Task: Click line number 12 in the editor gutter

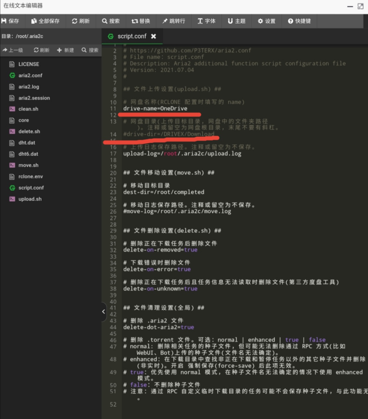Action: [113, 115]
